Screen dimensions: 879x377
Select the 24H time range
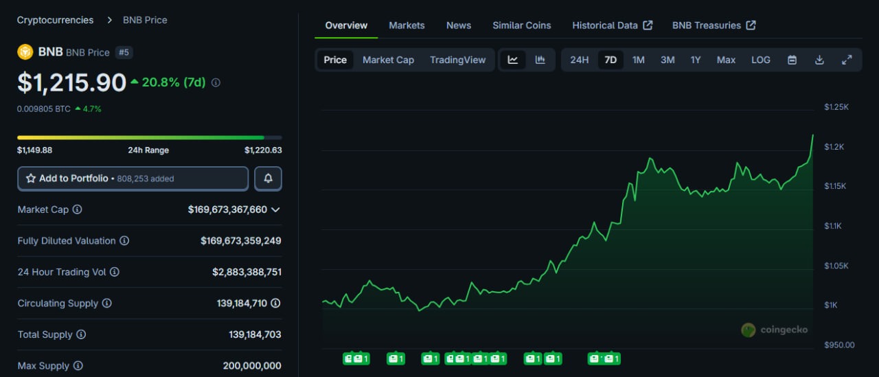579,60
